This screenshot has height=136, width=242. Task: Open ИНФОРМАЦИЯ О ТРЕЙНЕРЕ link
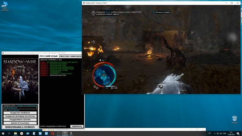coord(20,127)
